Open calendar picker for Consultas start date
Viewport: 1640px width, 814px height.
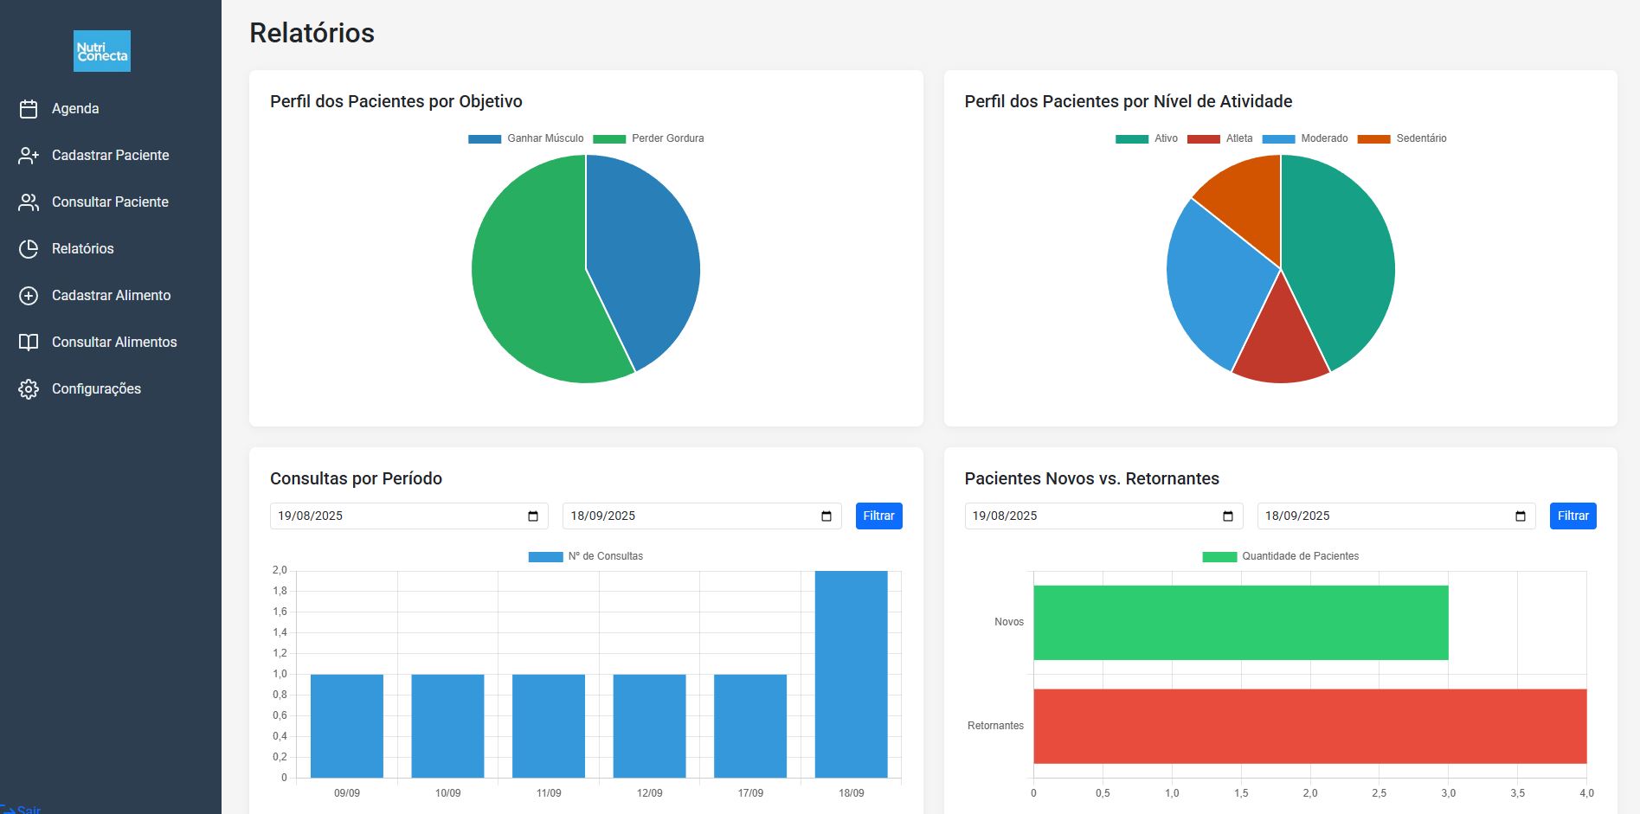coord(533,516)
